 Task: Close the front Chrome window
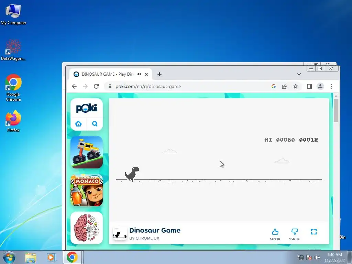pos(331,68)
